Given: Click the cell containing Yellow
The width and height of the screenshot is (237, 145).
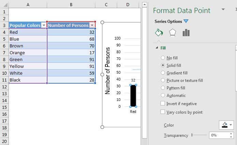Looking at the screenshot, I should [28, 66].
